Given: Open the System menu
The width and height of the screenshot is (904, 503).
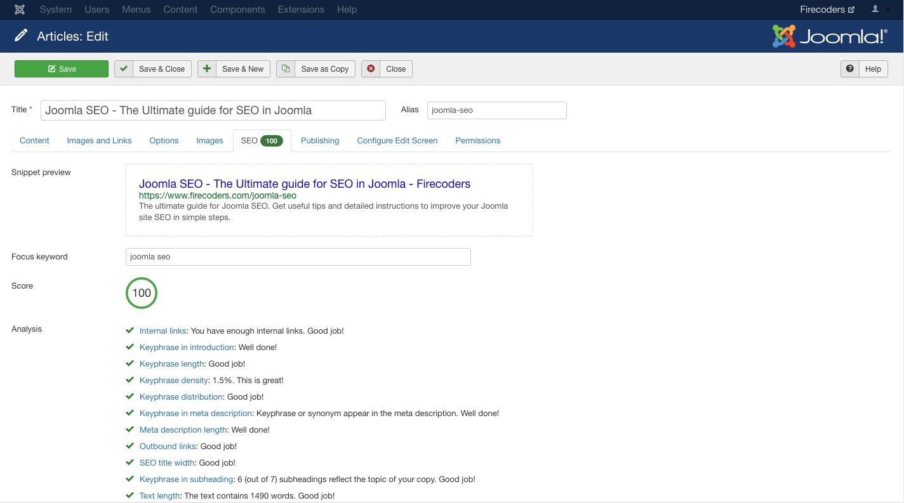Looking at the screenshot, I should click(x=56, y=10).
